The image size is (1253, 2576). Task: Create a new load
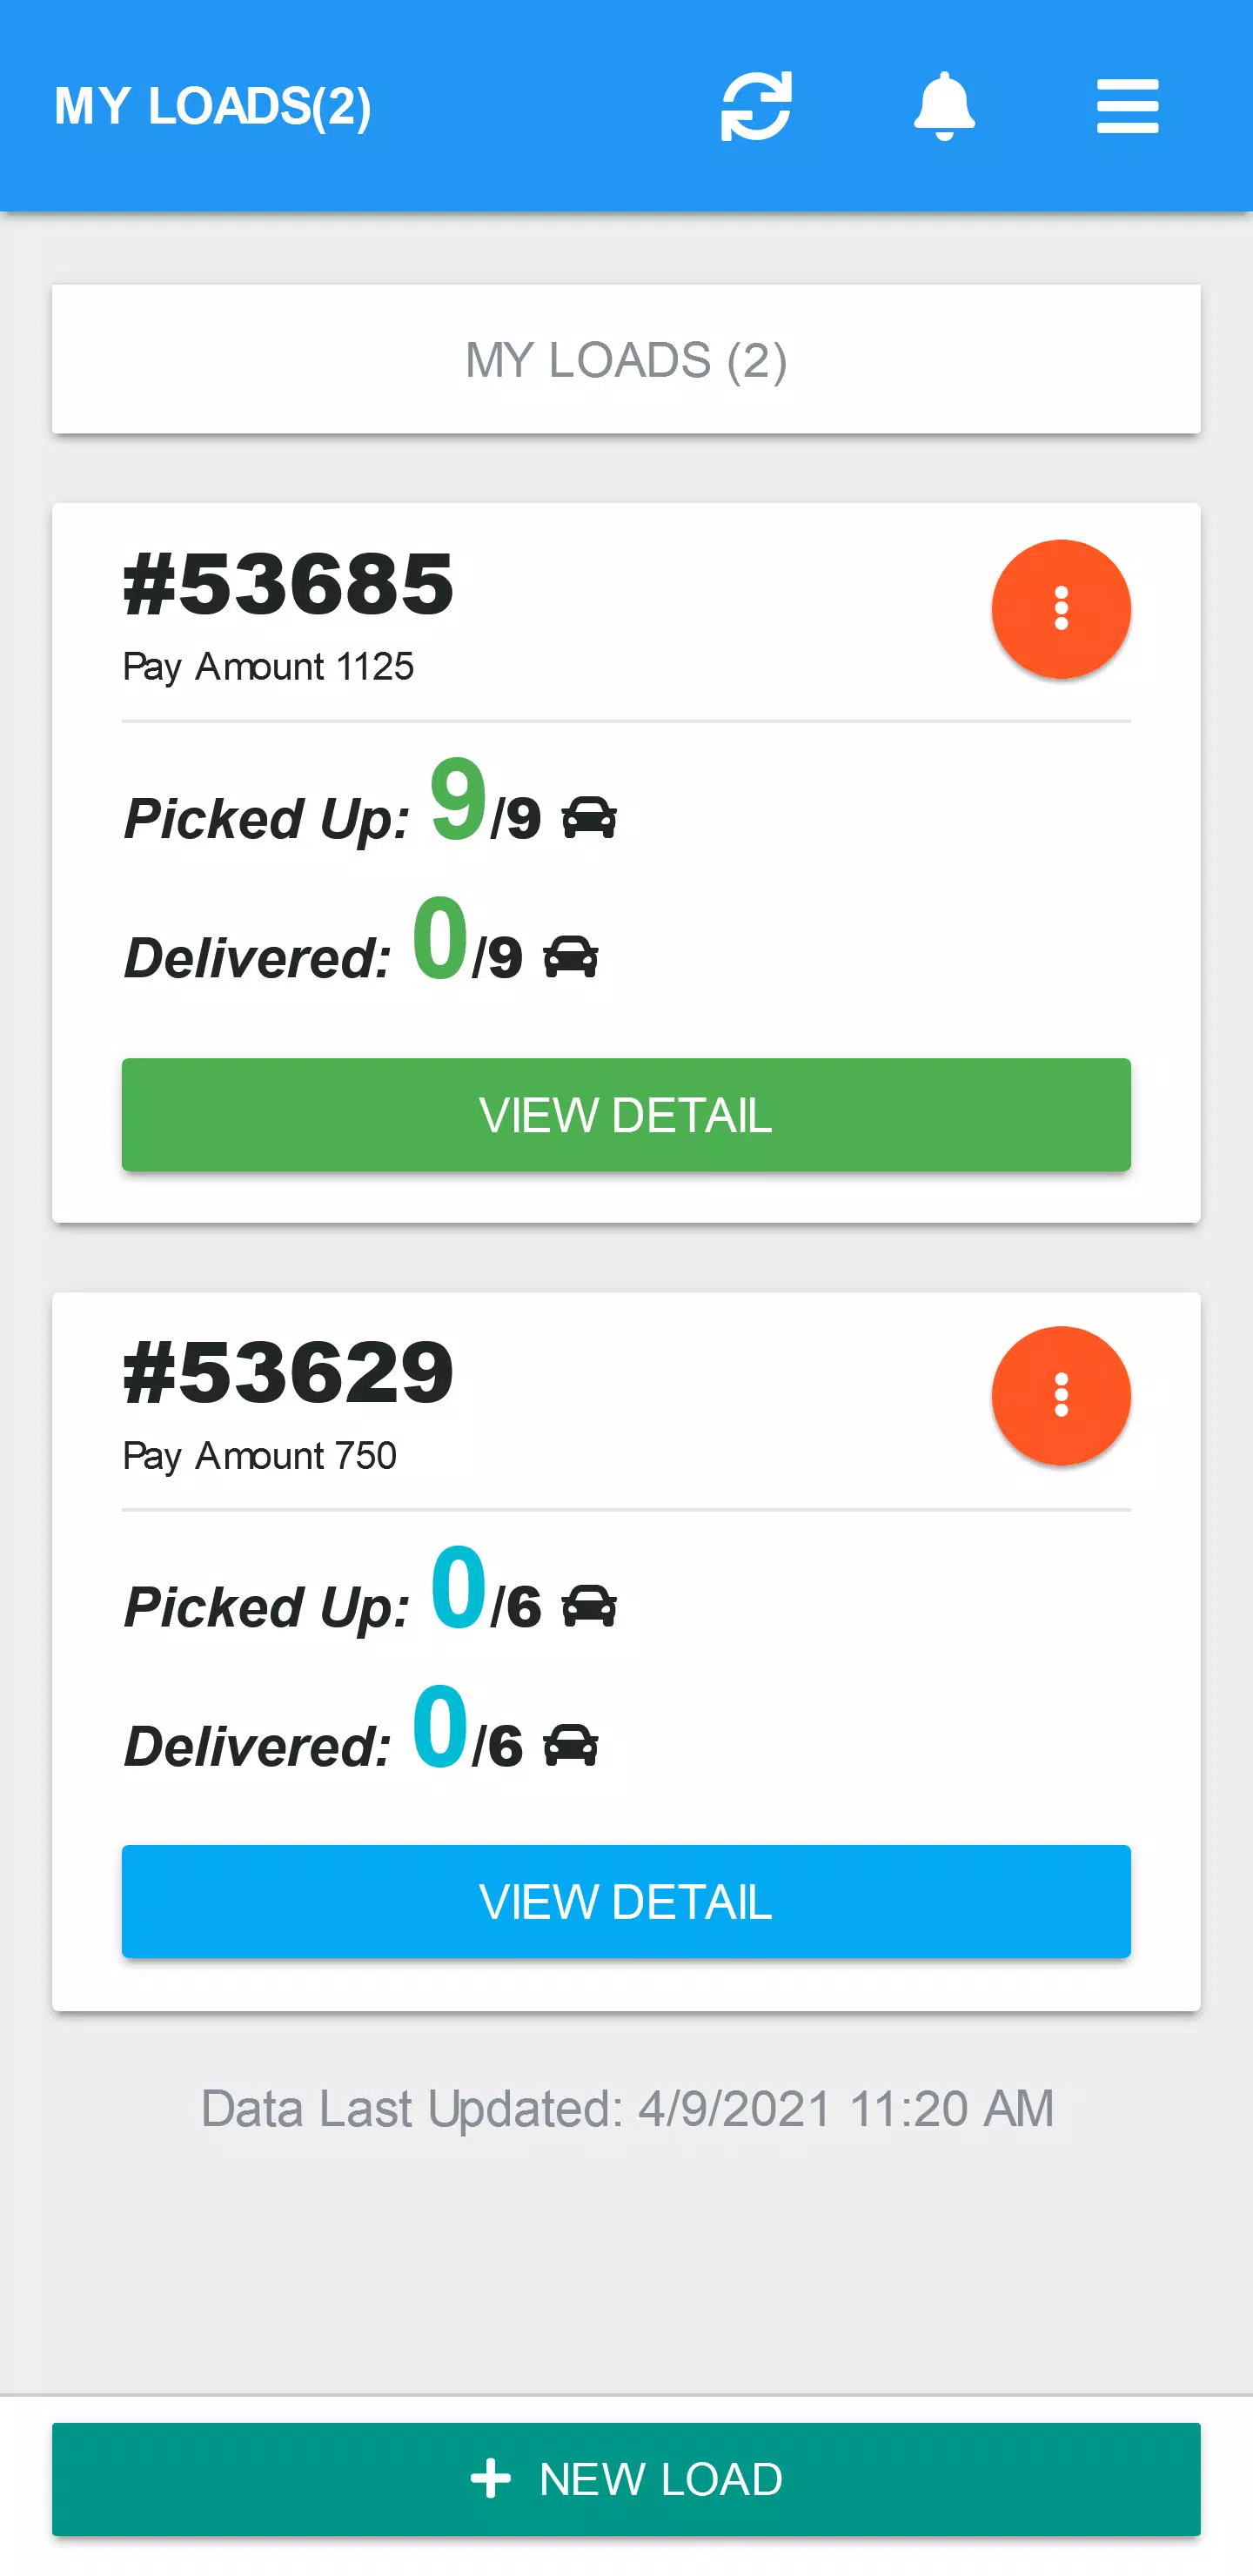point(626,2479)
